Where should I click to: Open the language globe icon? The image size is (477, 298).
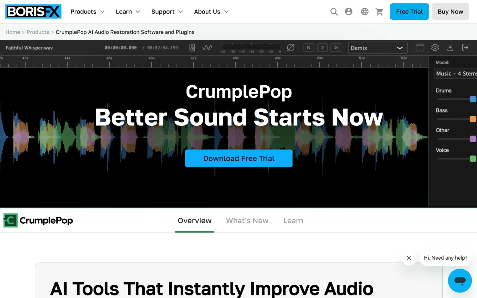tap(365, 12)
